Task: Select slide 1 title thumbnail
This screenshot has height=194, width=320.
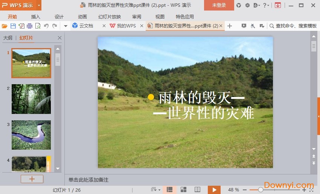Action: pyautogui.click(x=31, y=63)
